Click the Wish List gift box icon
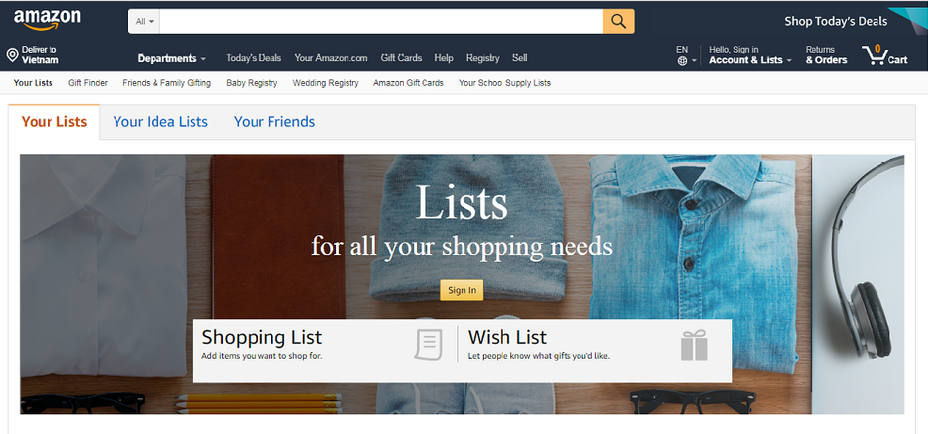 click(695, 346)
